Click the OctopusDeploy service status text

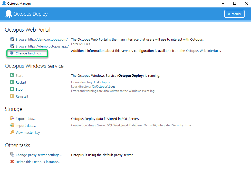click(115, 75)
